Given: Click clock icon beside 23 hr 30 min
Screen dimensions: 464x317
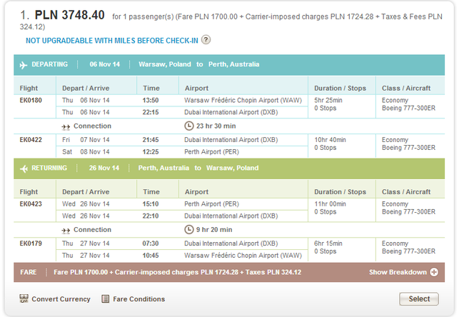Looking at the screenshot, I should point(189,126).
